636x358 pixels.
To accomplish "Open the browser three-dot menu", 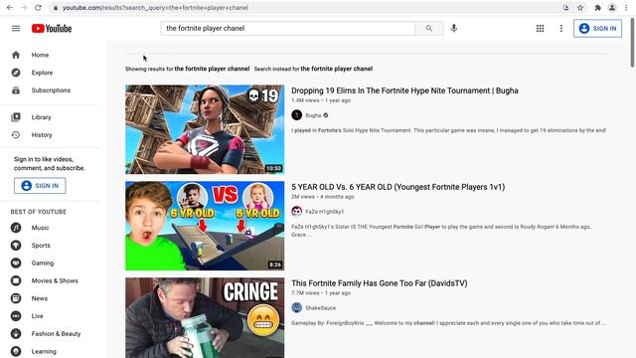I will [627, 7].
